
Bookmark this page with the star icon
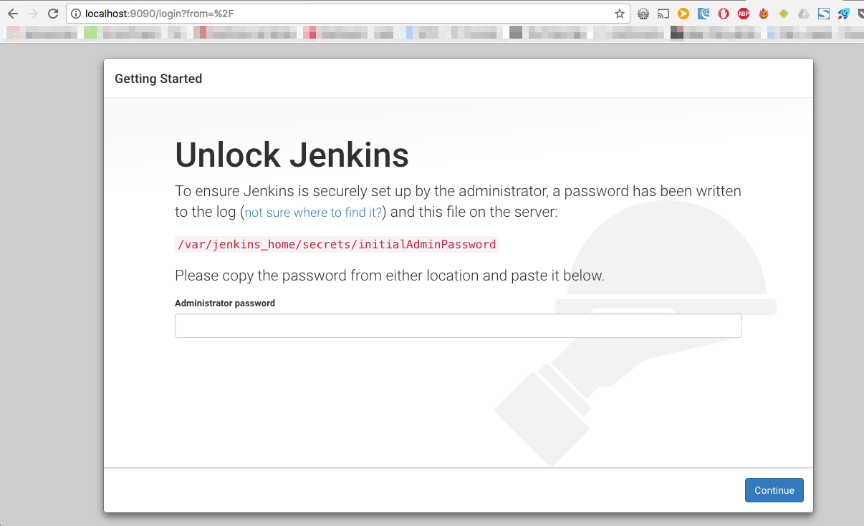click(x=620, y=14)
